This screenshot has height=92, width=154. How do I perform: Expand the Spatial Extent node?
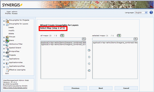pos(4,49)
